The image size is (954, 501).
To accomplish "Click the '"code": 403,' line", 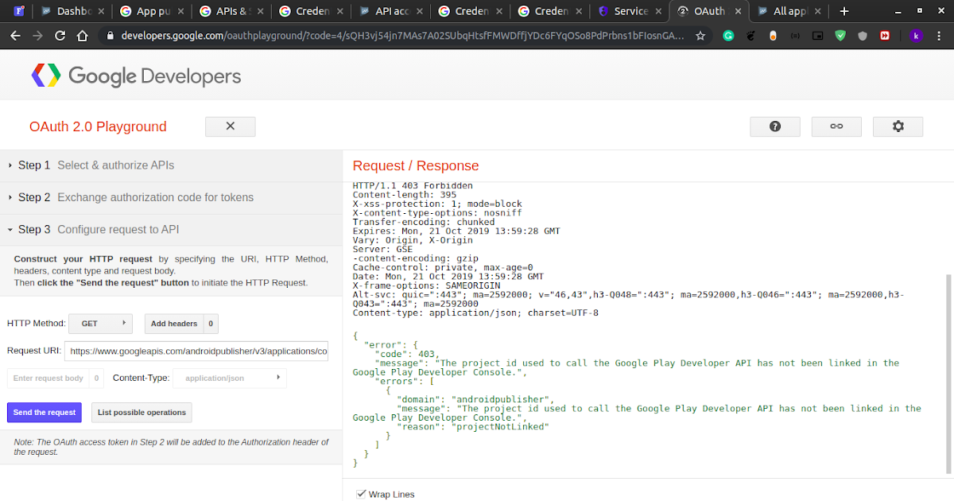I will click(x=406, y=354).
